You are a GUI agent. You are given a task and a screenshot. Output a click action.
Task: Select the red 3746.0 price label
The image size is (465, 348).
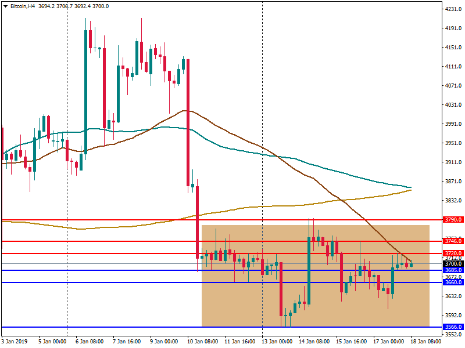point(452,241)
